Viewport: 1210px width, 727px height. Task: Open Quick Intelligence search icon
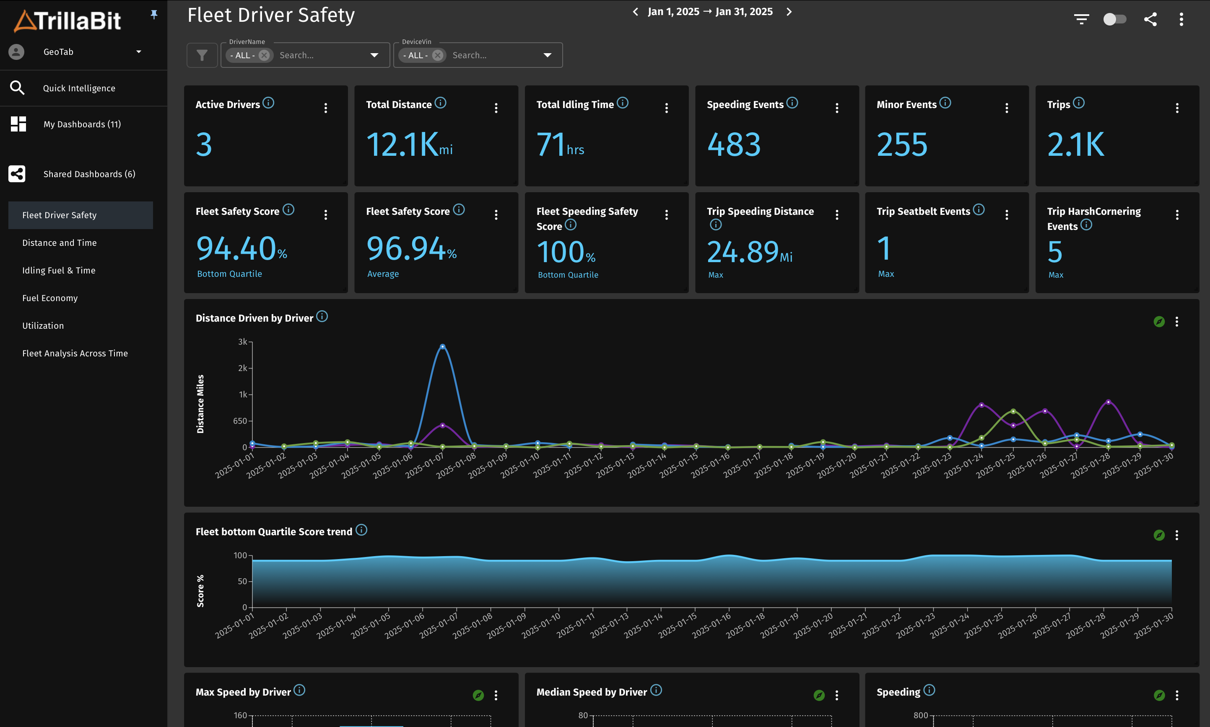(x=17, y=88)
